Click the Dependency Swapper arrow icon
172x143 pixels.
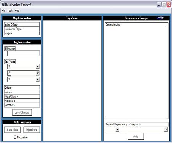click(161, 18)
